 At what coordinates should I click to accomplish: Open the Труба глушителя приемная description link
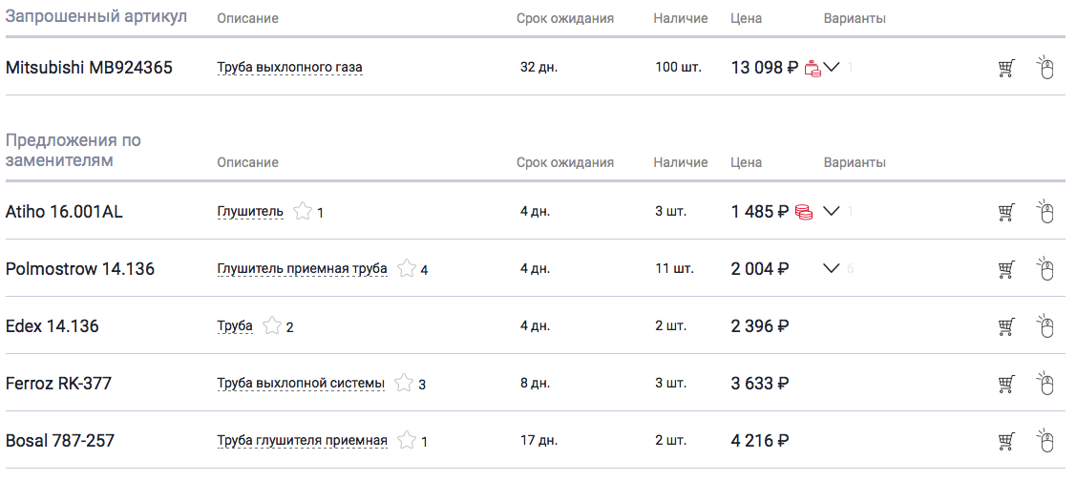pyautogui.click(x=302, y=441)
